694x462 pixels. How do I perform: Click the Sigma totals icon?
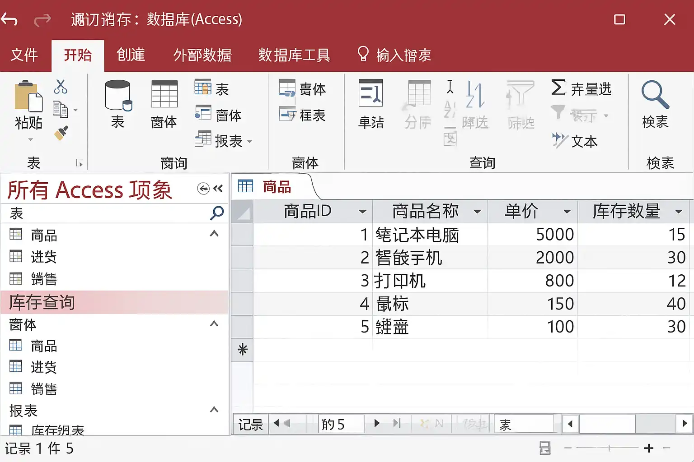(558, 88)
